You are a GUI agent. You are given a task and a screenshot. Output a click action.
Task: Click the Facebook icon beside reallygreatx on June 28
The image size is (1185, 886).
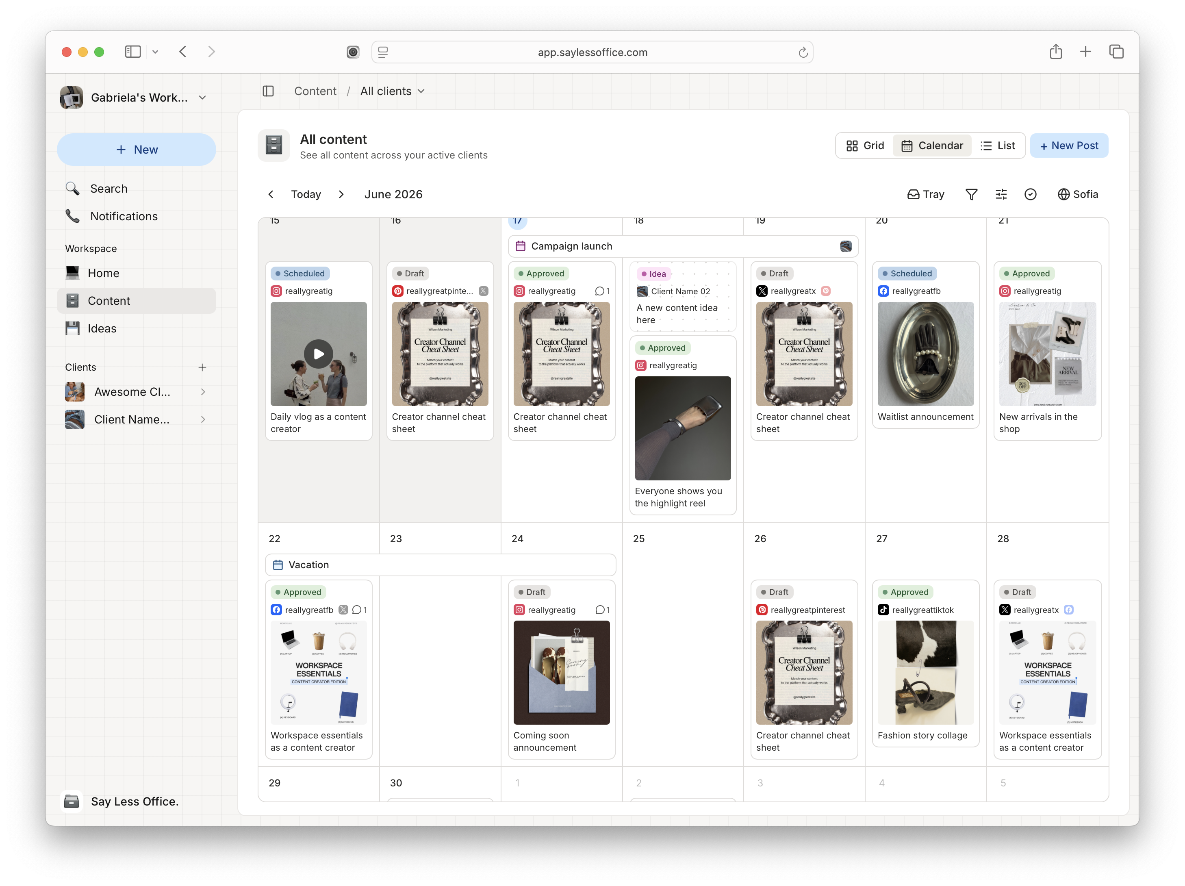tap(1068, 610)
